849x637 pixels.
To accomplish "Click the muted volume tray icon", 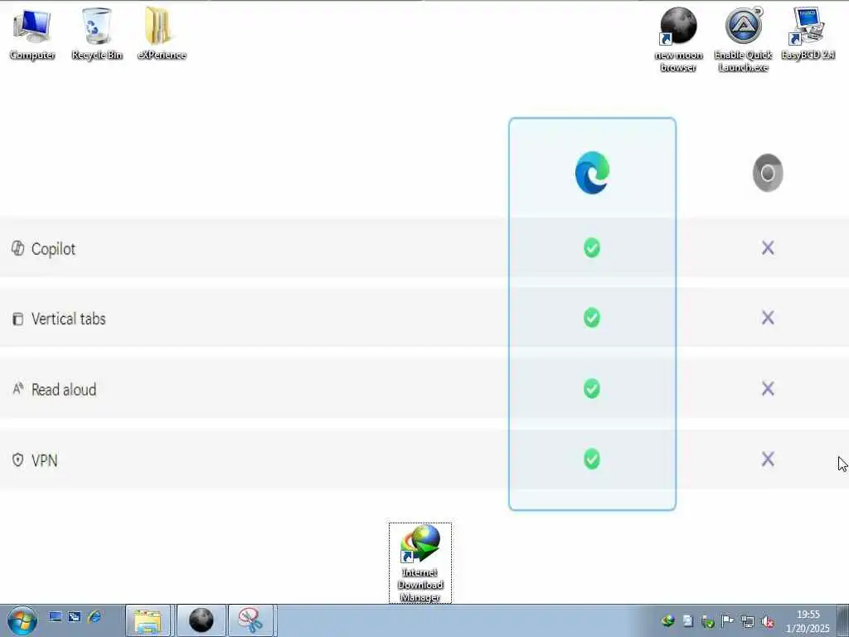I will coord(767,621).
